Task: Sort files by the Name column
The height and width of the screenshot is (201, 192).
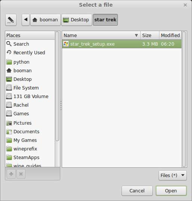Action: [x=101, y=35]
